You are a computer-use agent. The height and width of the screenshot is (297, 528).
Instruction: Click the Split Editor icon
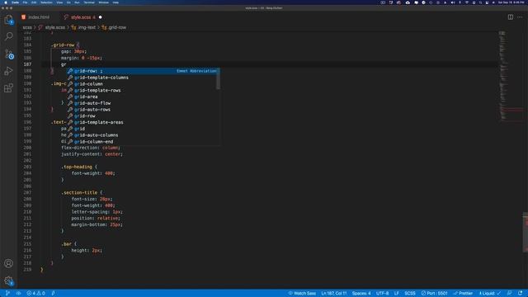511,16
